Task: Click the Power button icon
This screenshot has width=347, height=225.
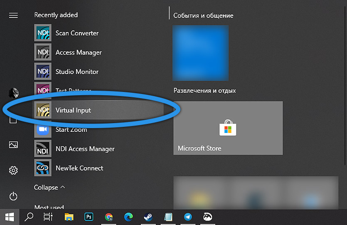Action: coord(13,196)
